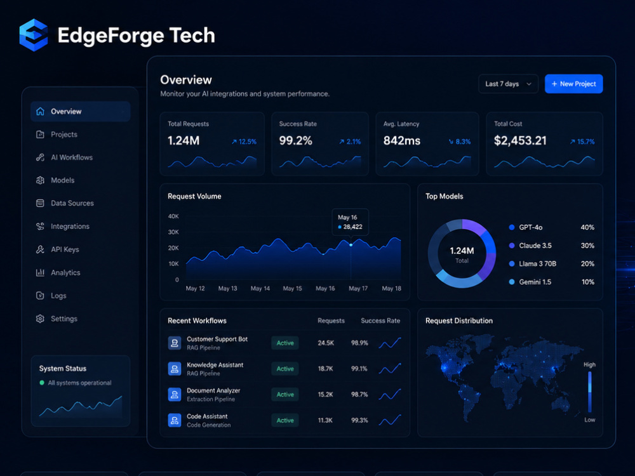635x476 pixels.
Task: Click the Gemini 1.5 legend dot
Action: [x=511, y=282]
